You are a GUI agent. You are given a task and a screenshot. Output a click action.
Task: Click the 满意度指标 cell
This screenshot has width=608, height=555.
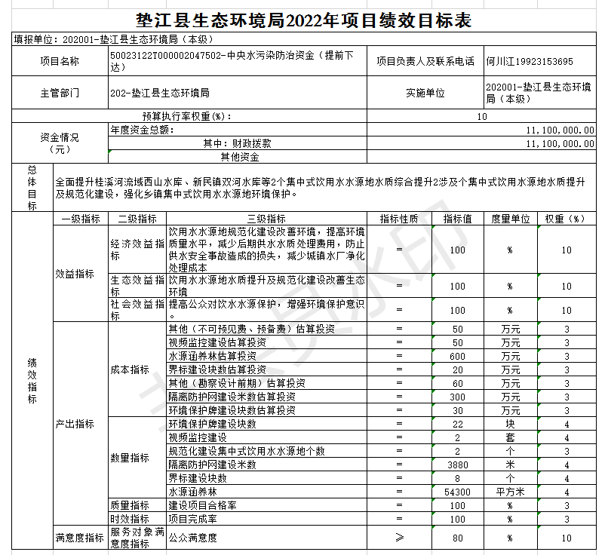[81, 537]
